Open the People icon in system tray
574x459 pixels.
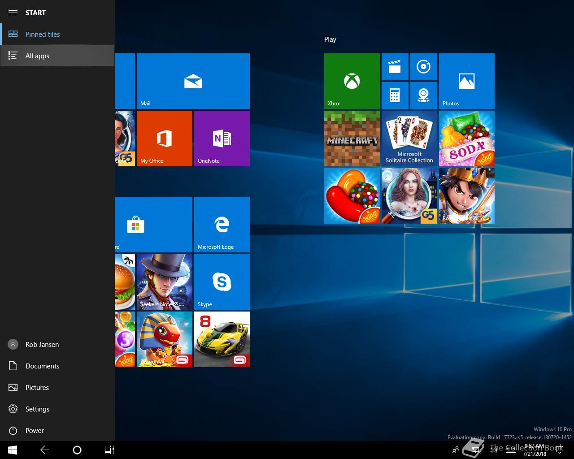[456, 450]
